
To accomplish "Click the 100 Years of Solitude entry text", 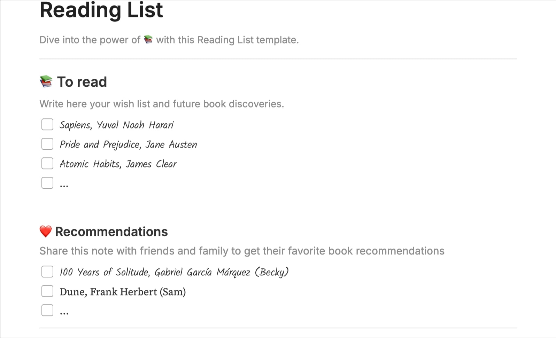I will [x=174, y=272].
